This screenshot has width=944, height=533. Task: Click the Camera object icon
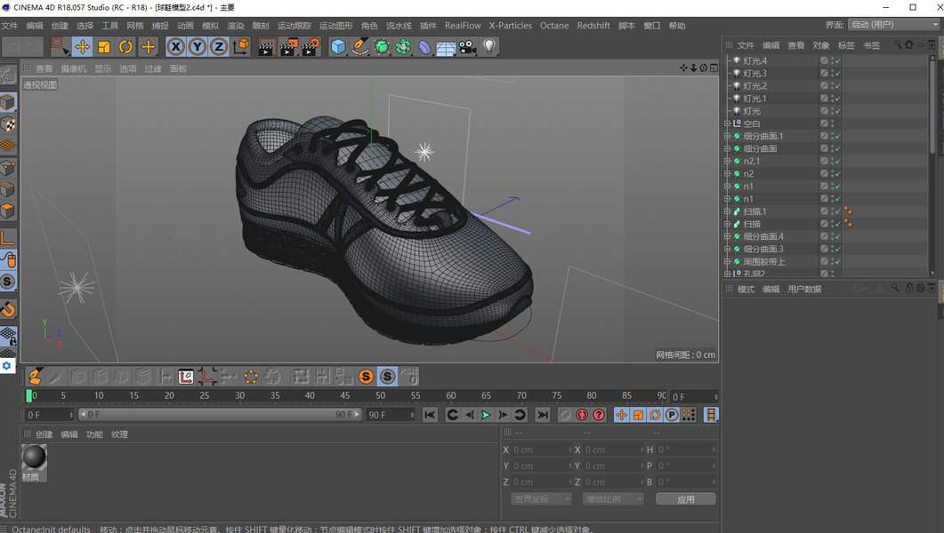click(x=468, y=47)
